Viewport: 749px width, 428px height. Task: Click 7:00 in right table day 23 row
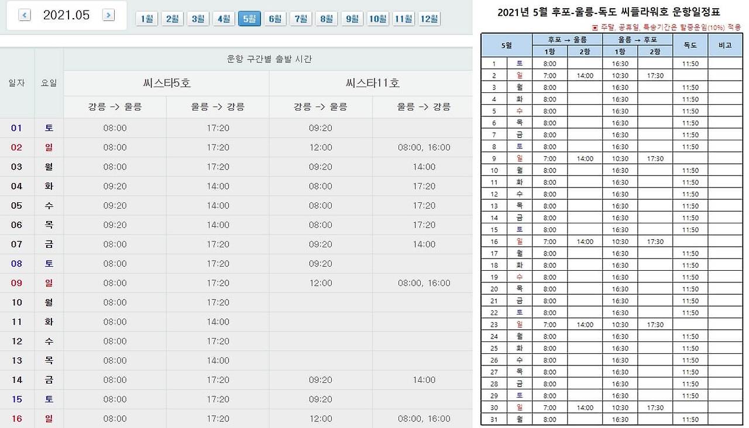click(550, 325)
